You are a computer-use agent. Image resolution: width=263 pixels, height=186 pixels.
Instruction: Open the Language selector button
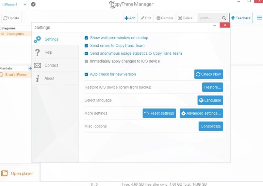(x=210, y=100)
